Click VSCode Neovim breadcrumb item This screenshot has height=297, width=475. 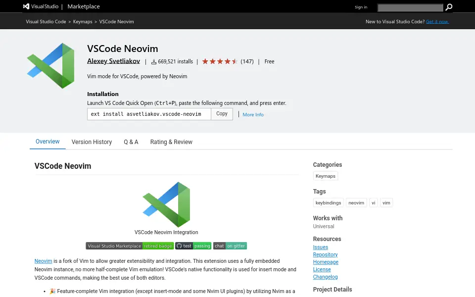tap(117, 21)
